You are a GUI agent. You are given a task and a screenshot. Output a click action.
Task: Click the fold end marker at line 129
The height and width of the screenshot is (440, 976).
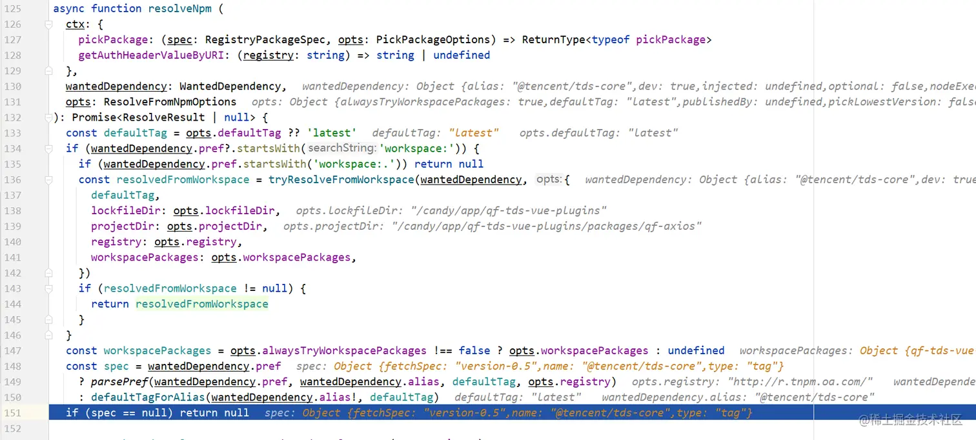tap(48, 71)
